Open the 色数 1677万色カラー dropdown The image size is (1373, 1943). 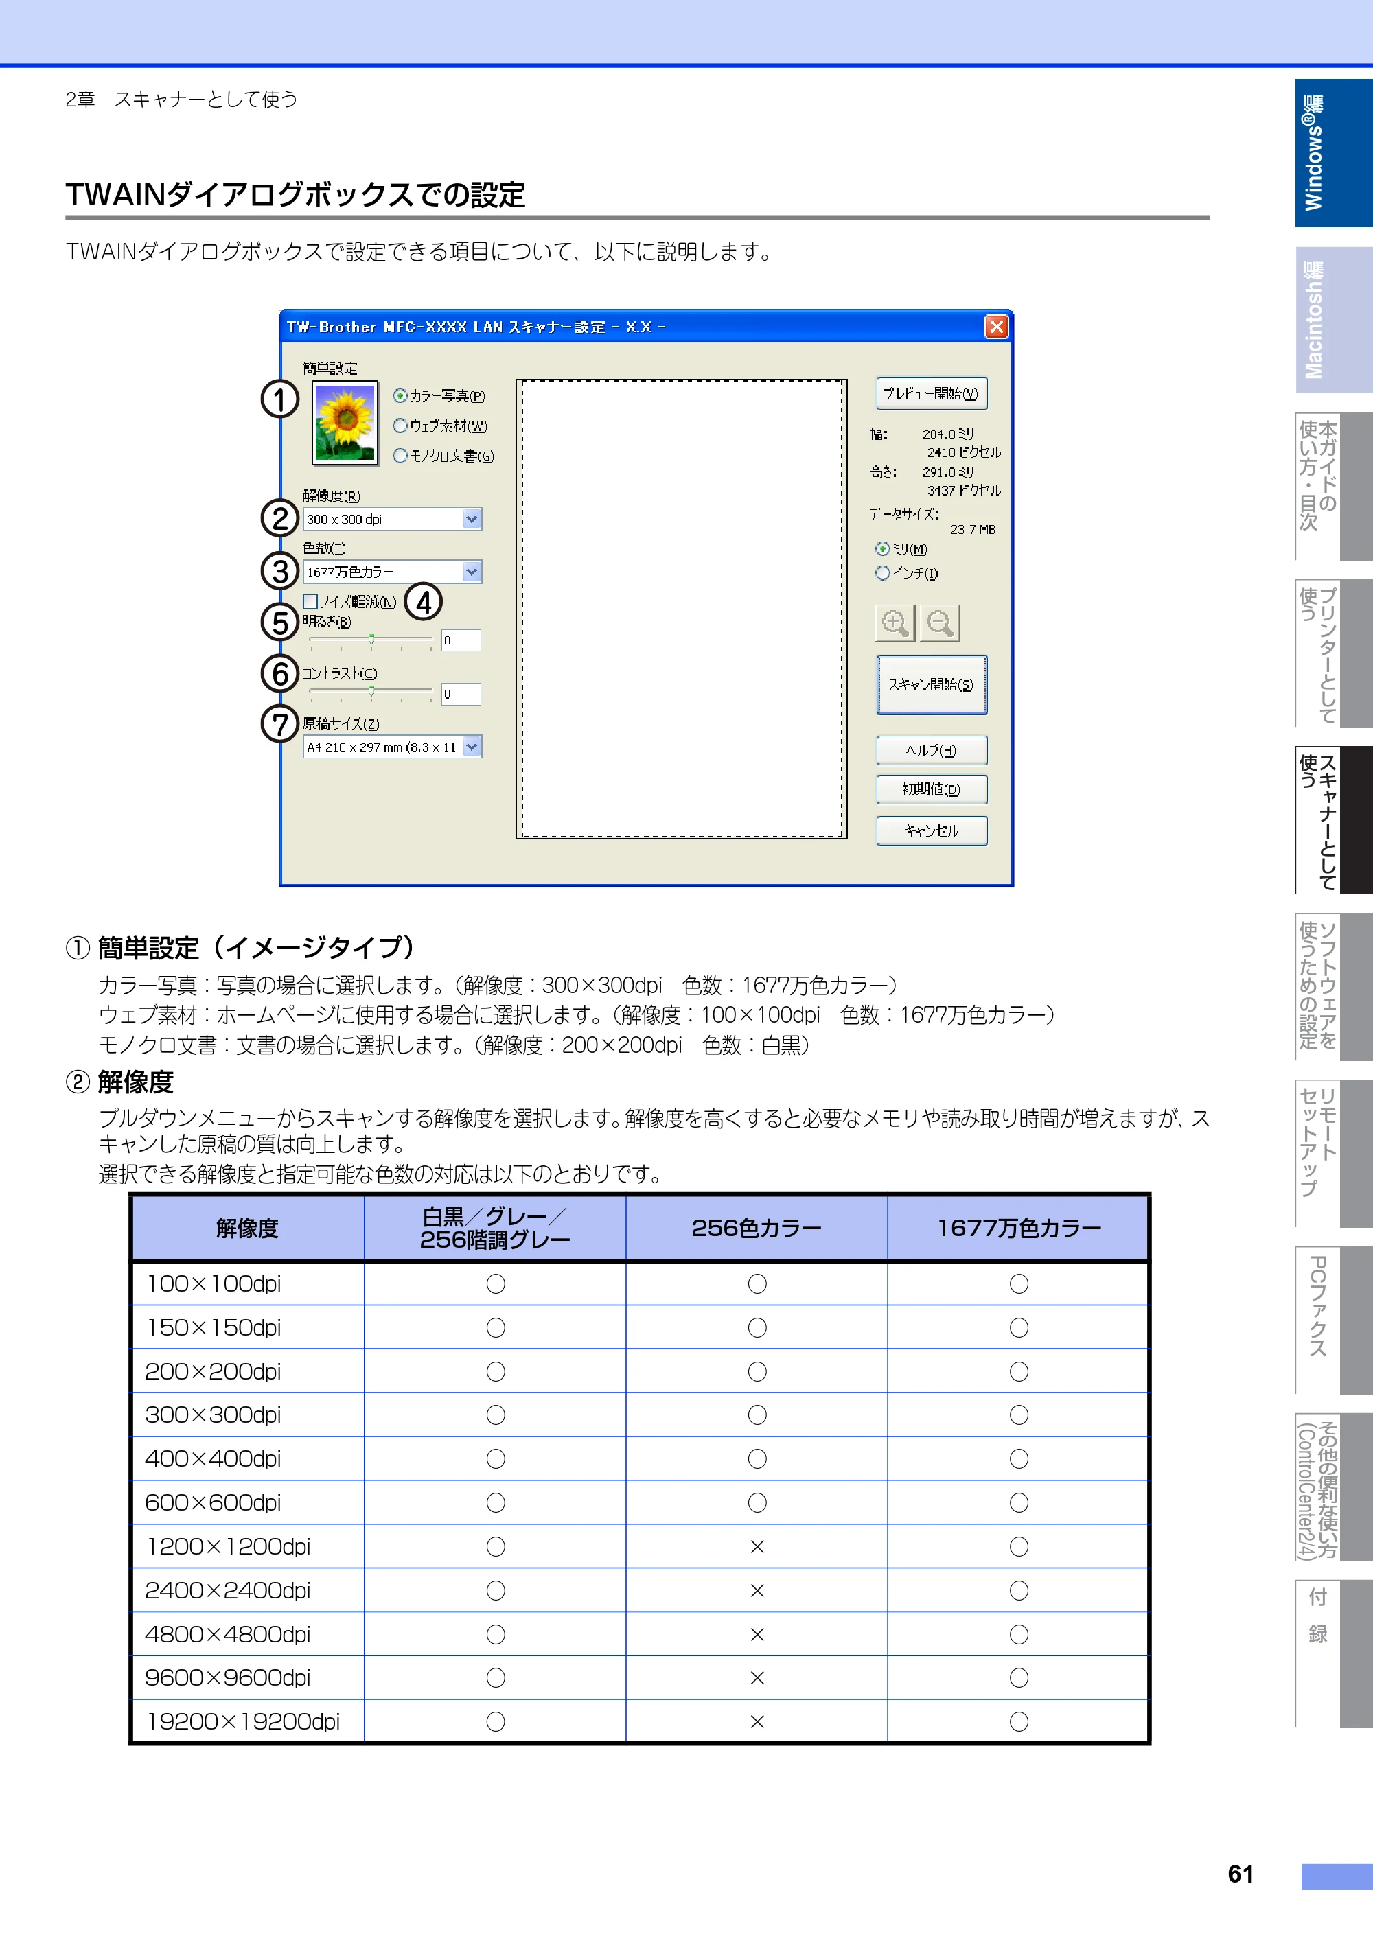click(x=393, y=572)
